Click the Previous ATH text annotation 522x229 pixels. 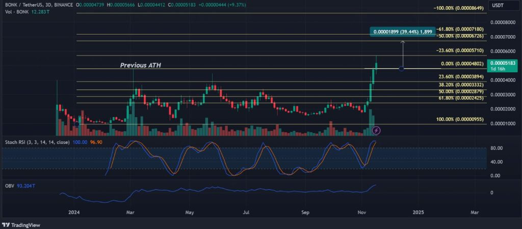[141, 66]
